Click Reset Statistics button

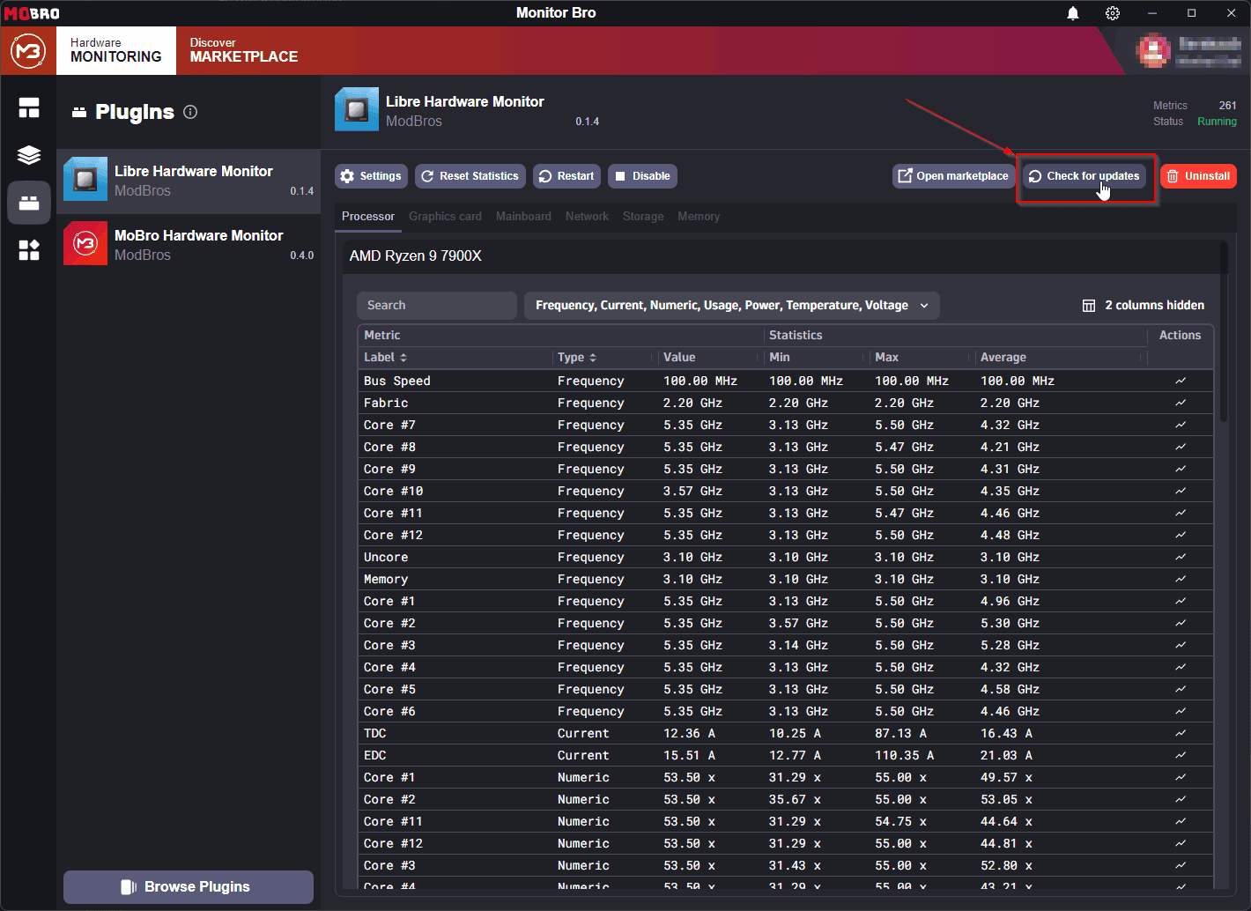(x=470, y=176)
